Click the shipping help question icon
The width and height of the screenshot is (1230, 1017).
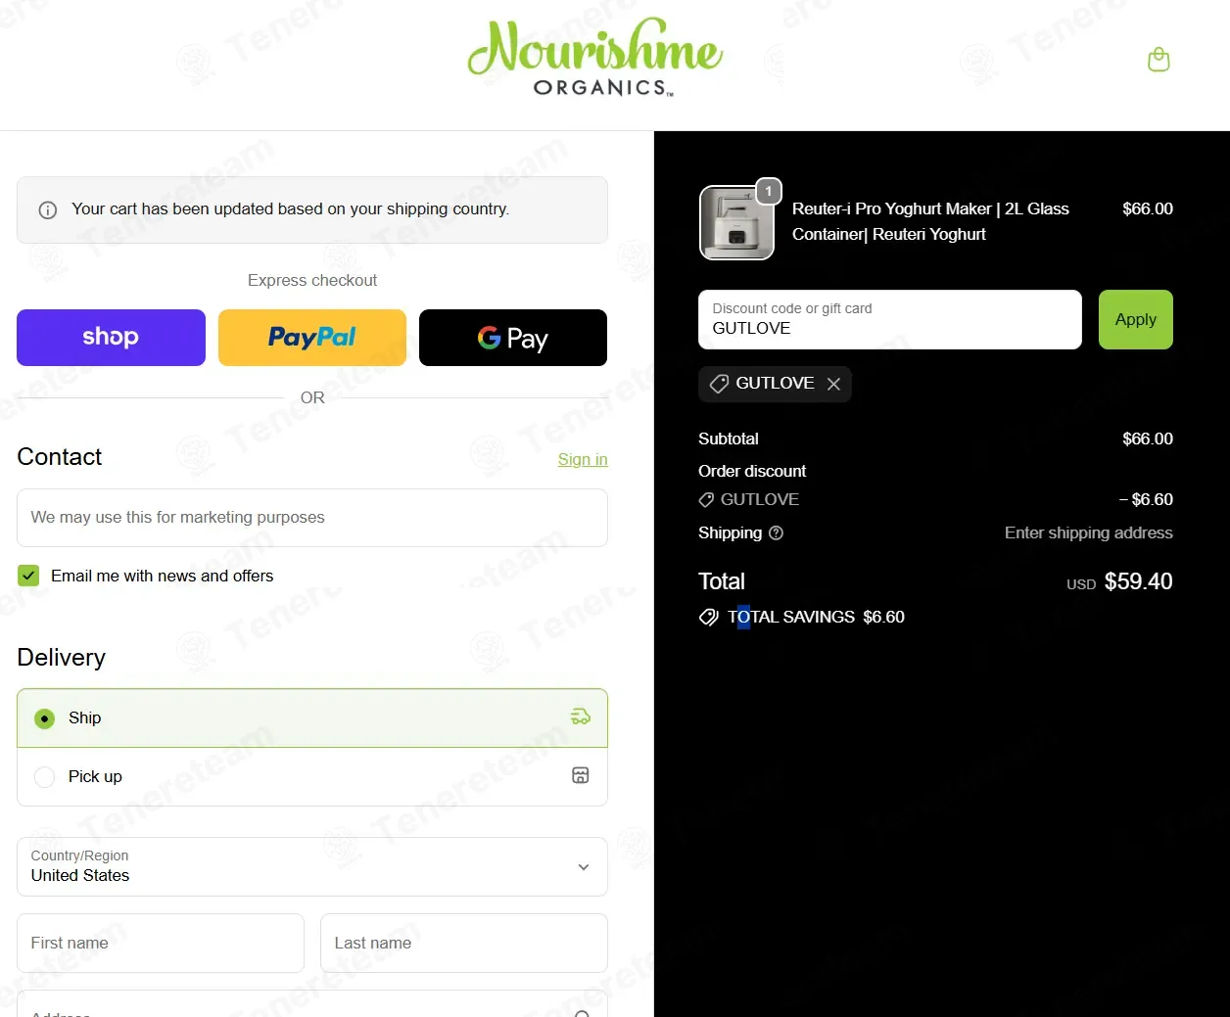776,533
